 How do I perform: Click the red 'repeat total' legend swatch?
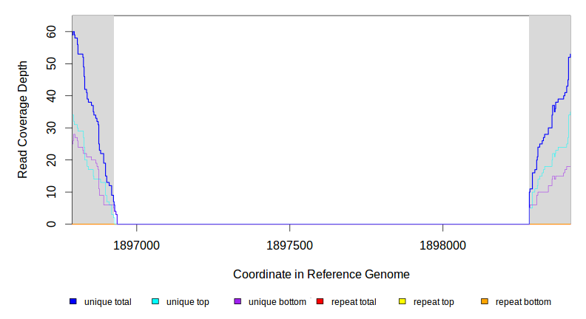click(320, 302)
